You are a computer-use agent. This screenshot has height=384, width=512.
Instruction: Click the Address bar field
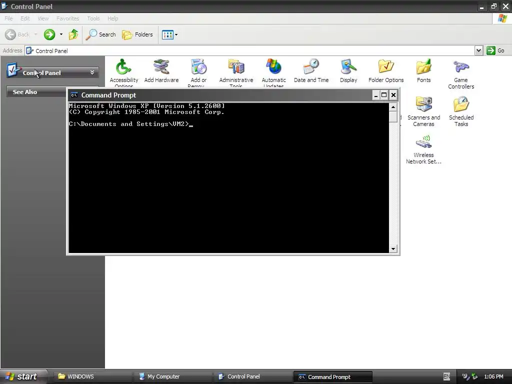point(250,50)
